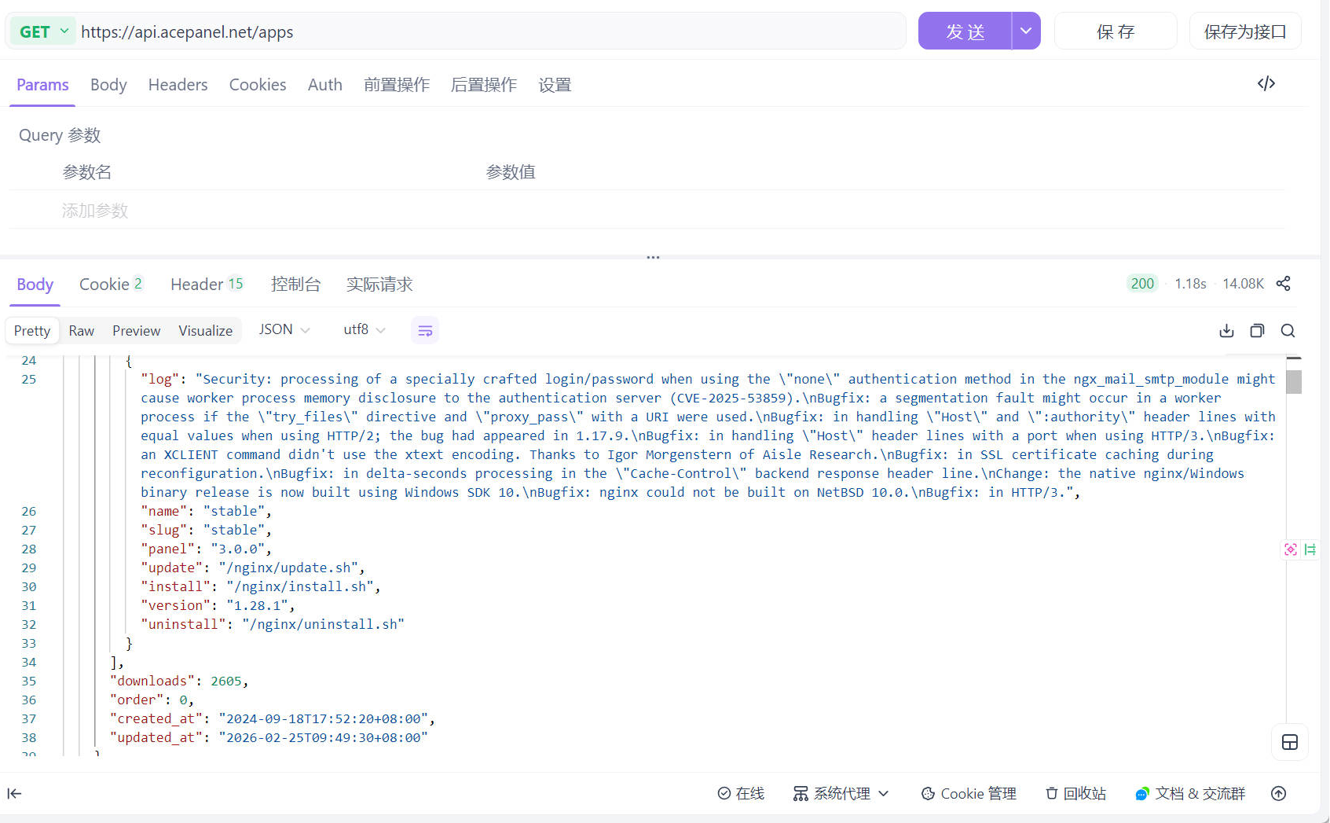This screenshot has height=823, width=1330.
Task: Open the request Cookies tab
Action: click(x=258, y=85)
